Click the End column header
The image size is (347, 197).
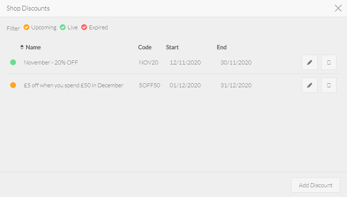click(x=222, y=47)
